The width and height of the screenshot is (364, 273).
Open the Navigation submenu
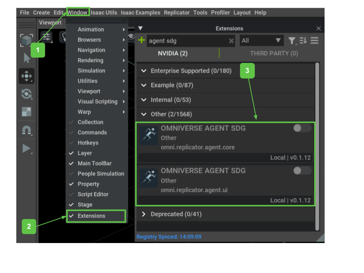coord(97,50)
